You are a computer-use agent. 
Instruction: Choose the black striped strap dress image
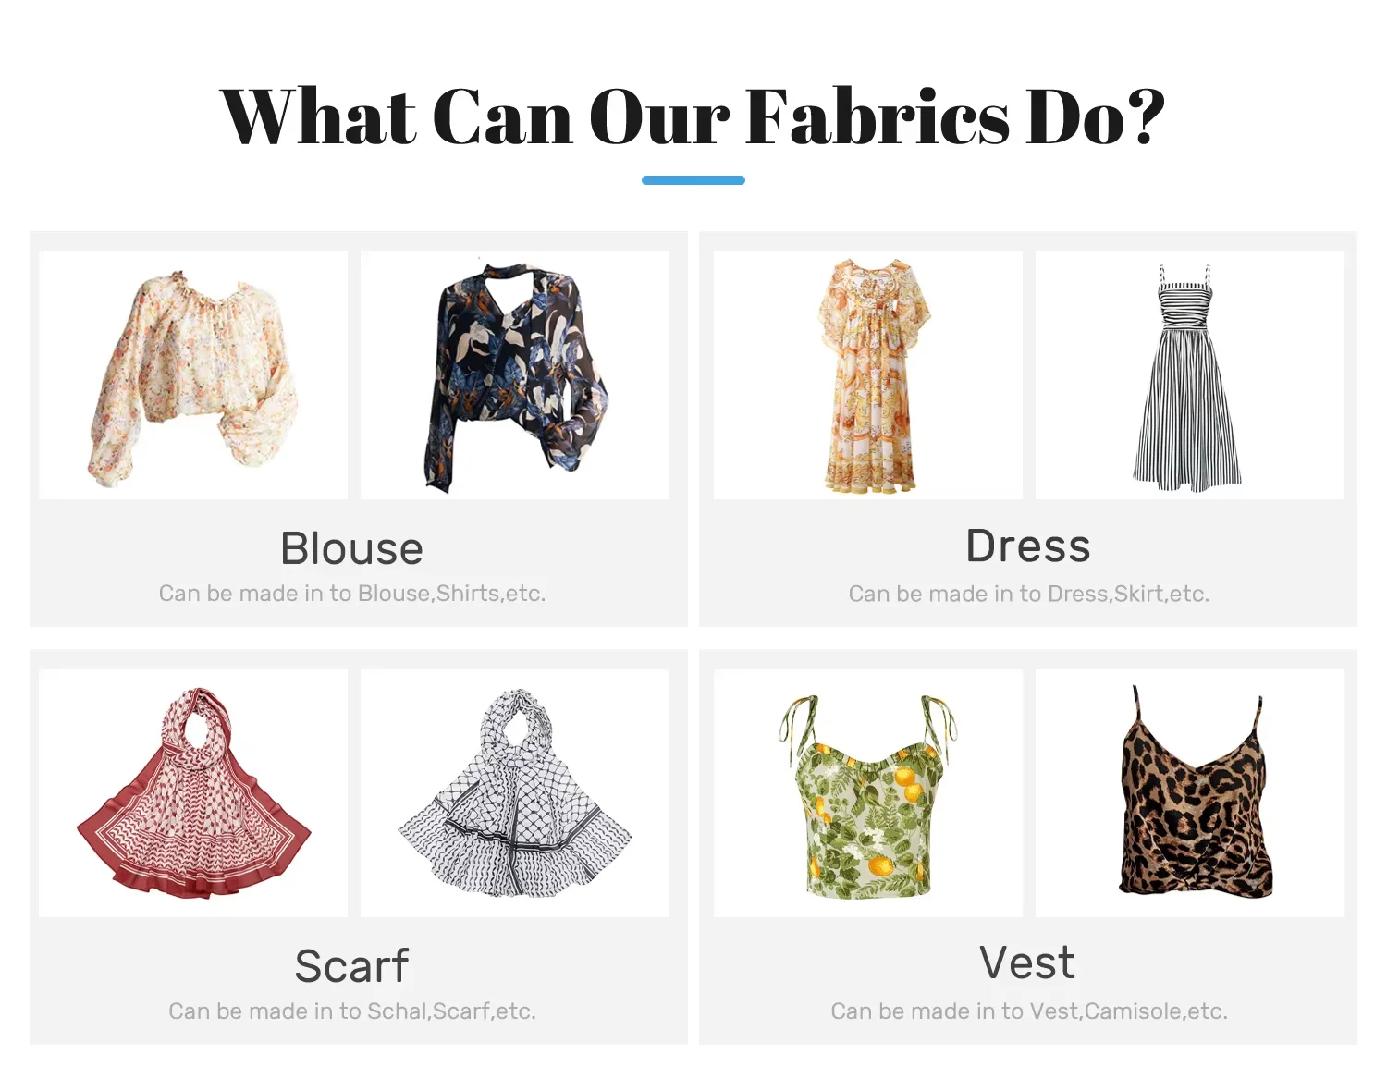coord(1190,375)
